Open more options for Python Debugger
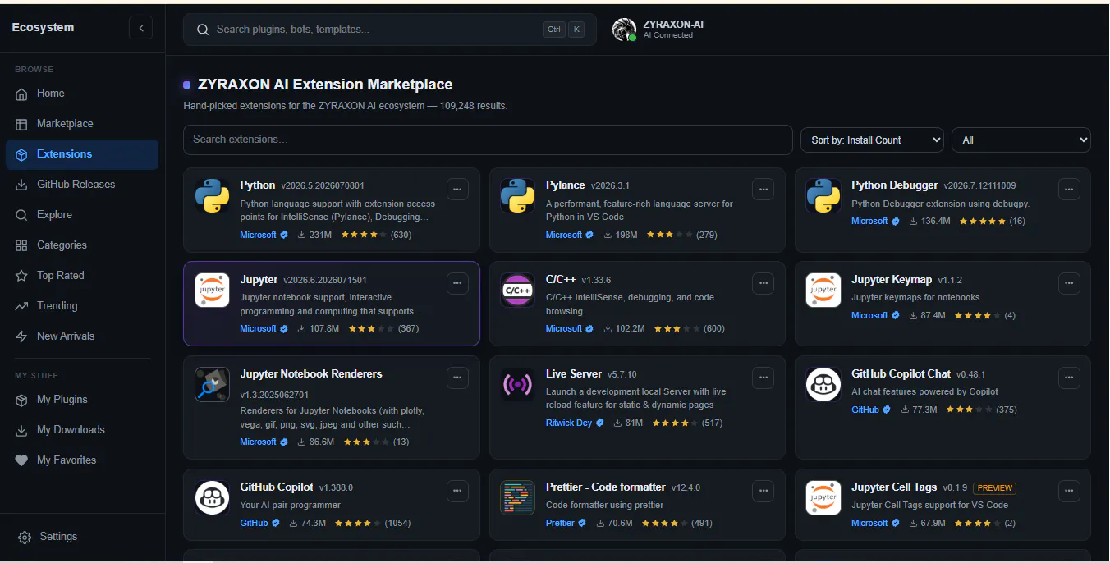Viewport: 1110px width, 563px height. (1068, 189)
